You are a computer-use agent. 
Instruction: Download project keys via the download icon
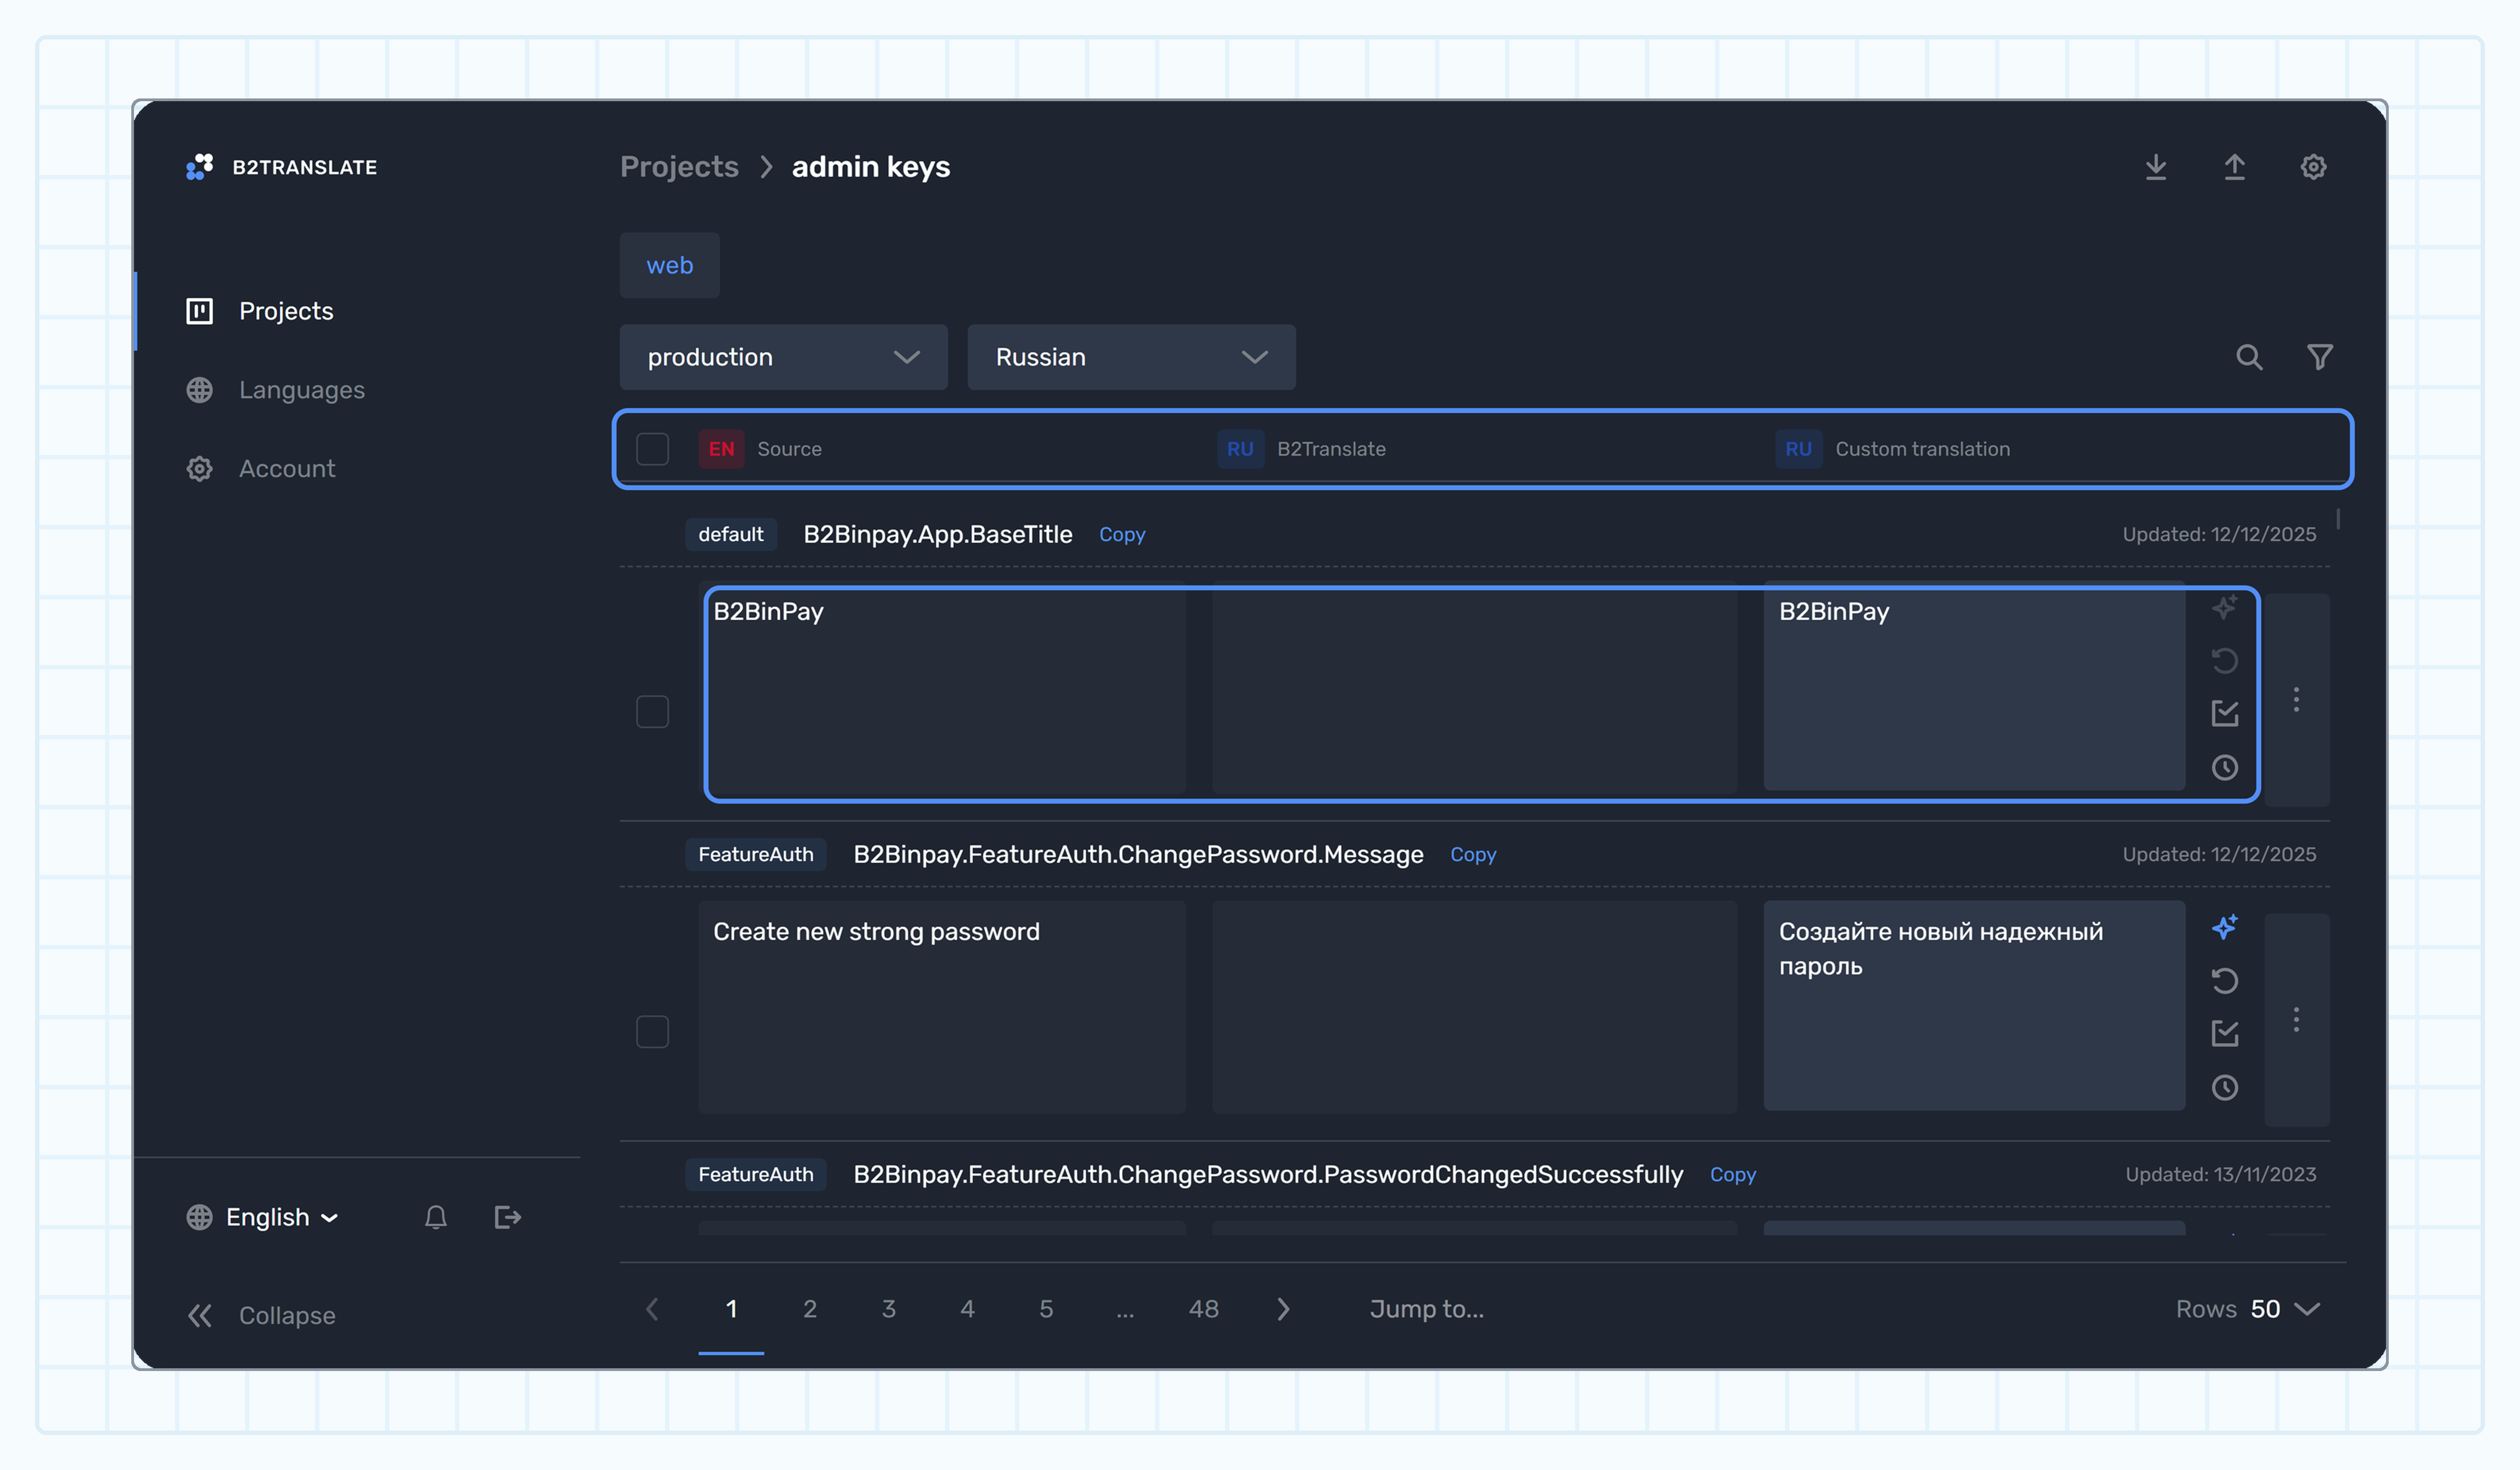click(x=2156, y=167)
